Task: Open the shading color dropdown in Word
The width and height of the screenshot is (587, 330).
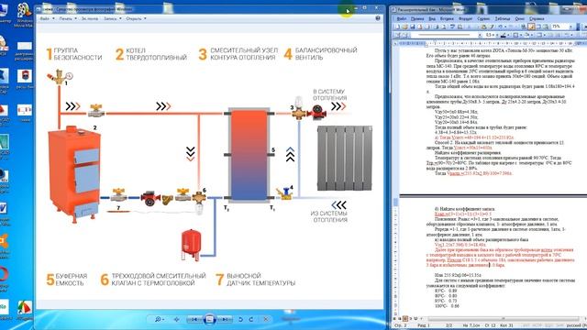Action: 532,35
